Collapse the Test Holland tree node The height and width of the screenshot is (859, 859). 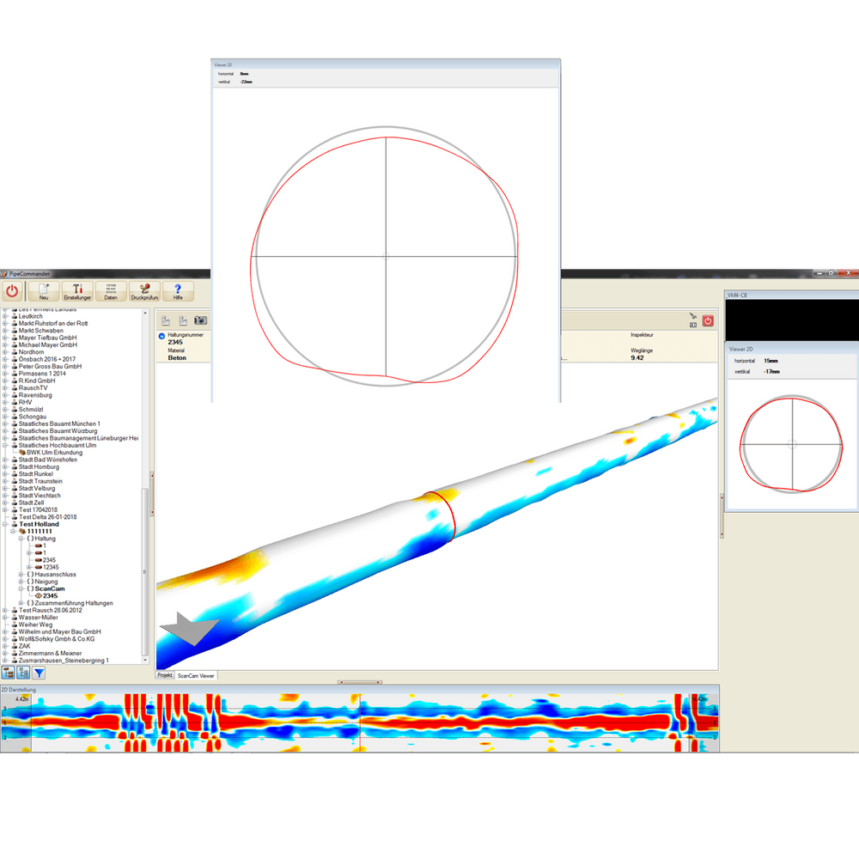(5, 524)
